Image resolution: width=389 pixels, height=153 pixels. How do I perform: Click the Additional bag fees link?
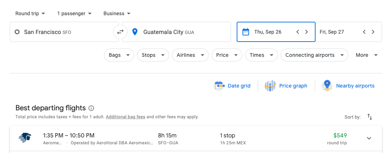click(x=125, y=117)
